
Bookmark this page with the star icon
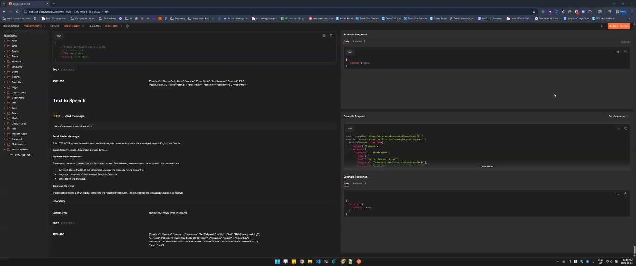pyautogui.click(x=534, y=11)
